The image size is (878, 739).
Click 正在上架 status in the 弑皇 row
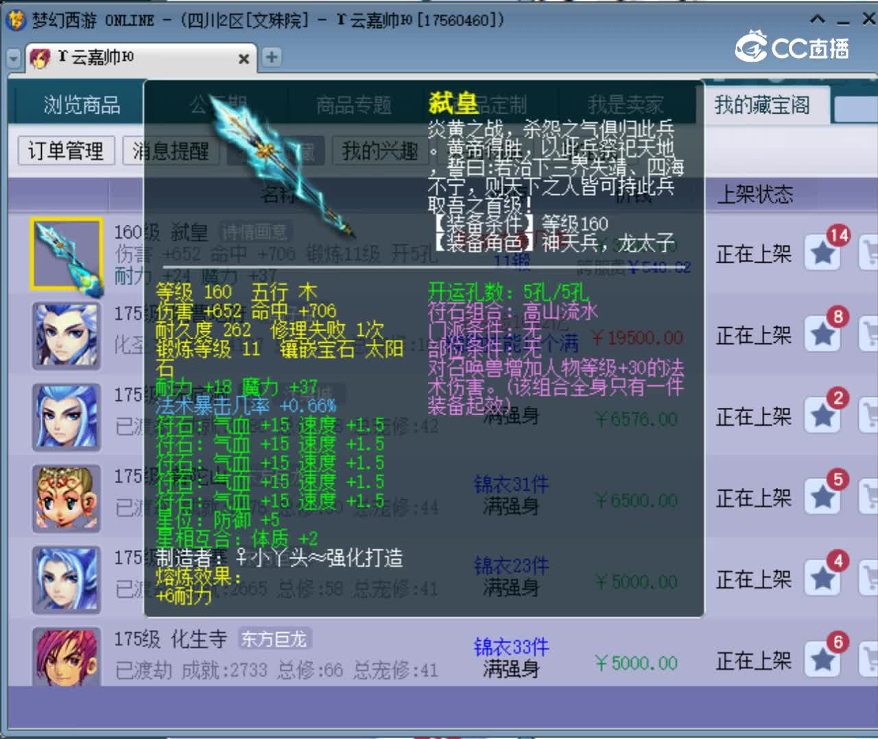tap(754, 254)
